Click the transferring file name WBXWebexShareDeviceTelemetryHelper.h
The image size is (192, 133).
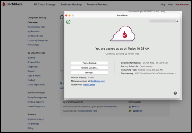(155, 73)
